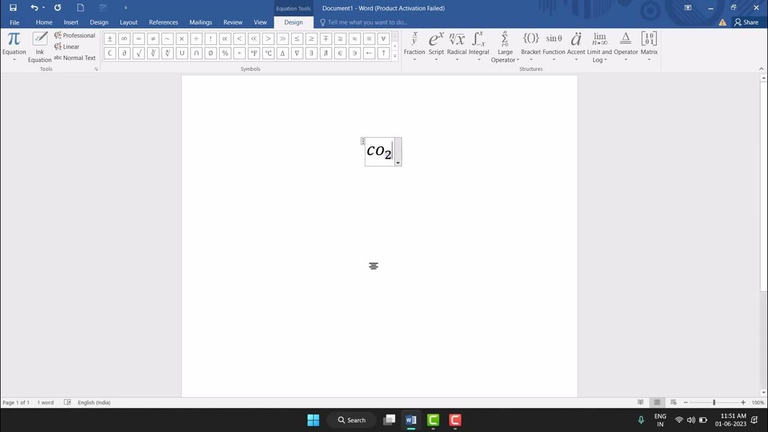Screen dimensions: 768x432
Task: Insert the increment delta symbol
Action: click(283, 53)
